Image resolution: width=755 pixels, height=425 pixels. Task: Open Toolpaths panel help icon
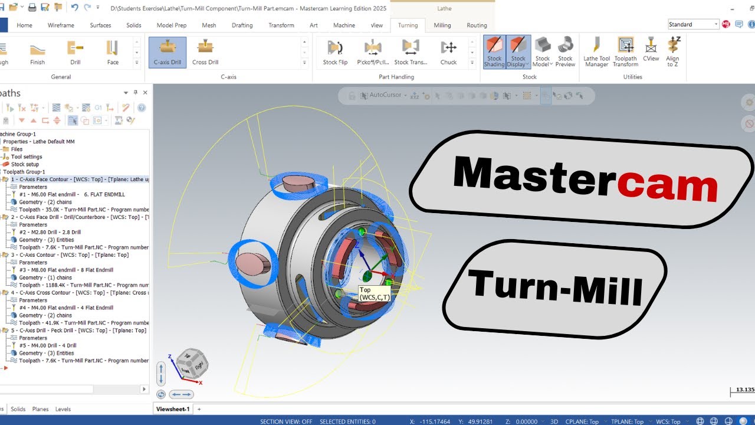tap(142, 107)
